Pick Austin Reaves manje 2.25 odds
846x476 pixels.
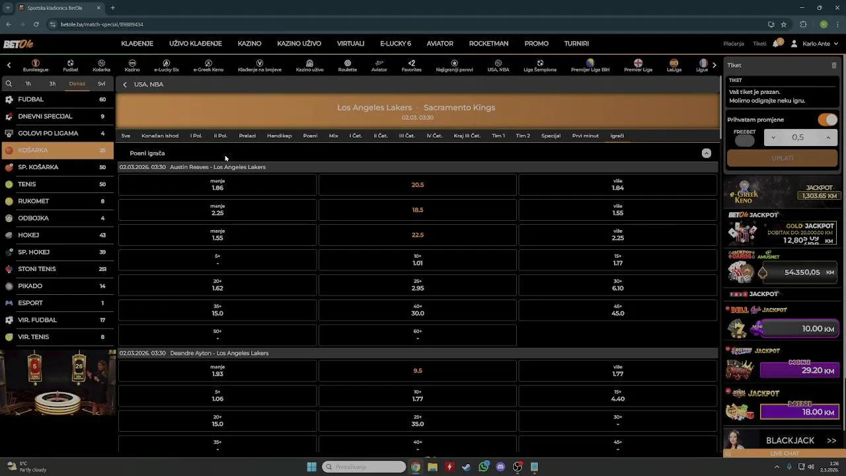[x=217, y=210]
